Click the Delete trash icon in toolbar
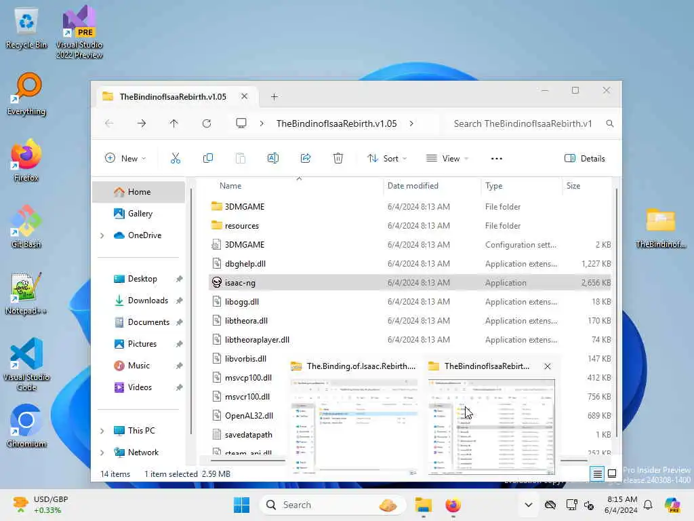The image size is (694, 521). (338, 158)
